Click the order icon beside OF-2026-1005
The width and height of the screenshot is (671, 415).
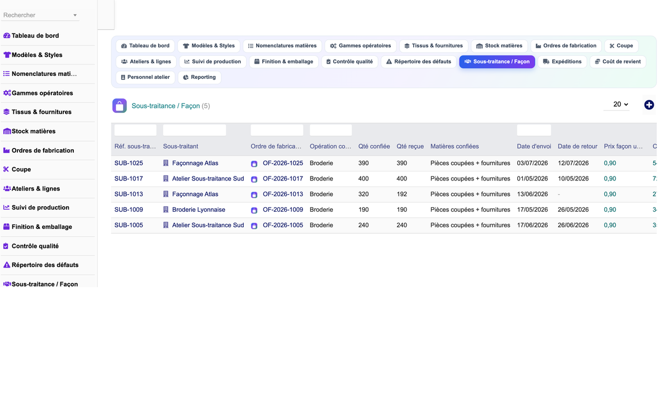254,226
